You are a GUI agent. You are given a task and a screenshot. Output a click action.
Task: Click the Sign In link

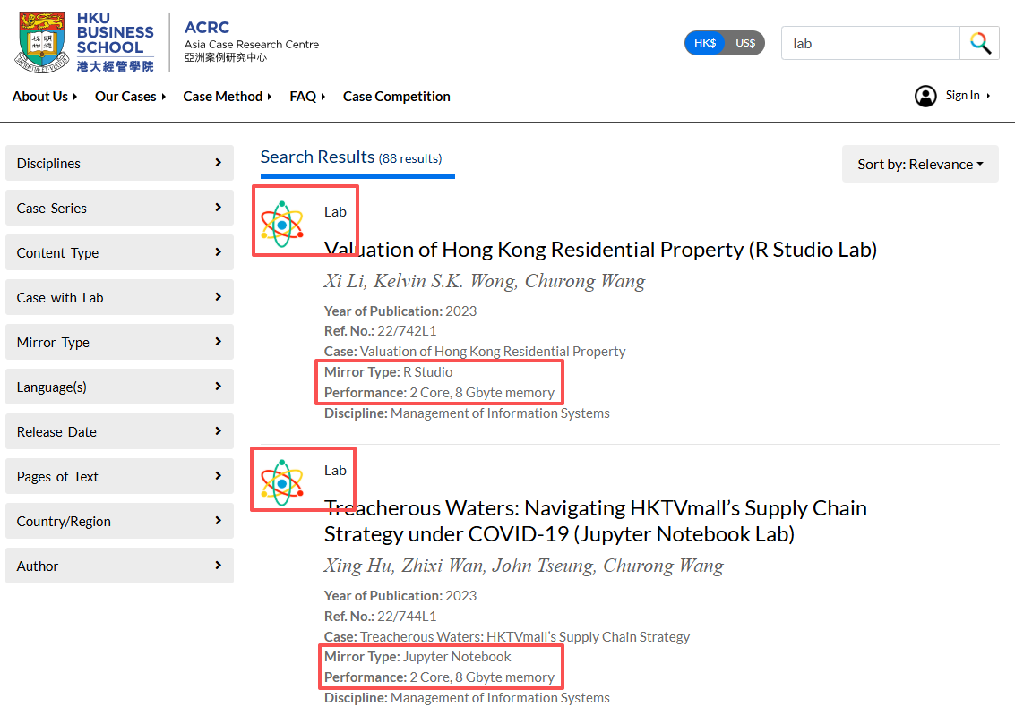click(968, 95)
